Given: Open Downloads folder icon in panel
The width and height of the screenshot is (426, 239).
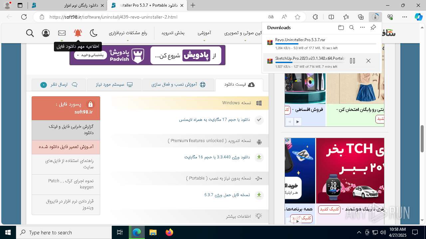Looking at the screenshot, I should click(341, 28).
